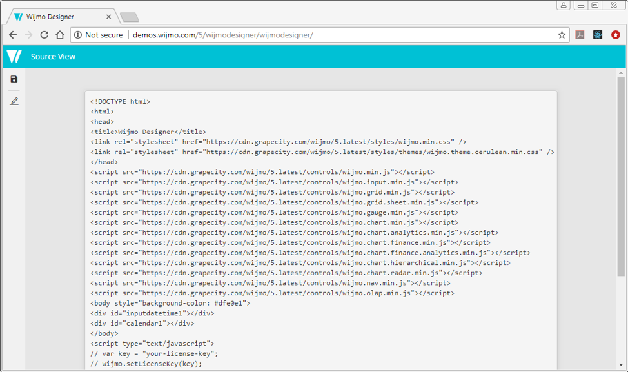628x372 pixels.
Task: Click the wijmo.olap.min.js script line
Action: tap(272, 293)
